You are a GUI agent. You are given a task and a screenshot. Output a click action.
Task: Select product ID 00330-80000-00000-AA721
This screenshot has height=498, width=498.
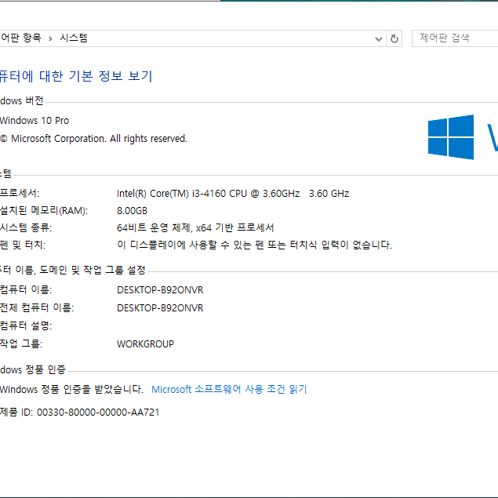(98, 413)
